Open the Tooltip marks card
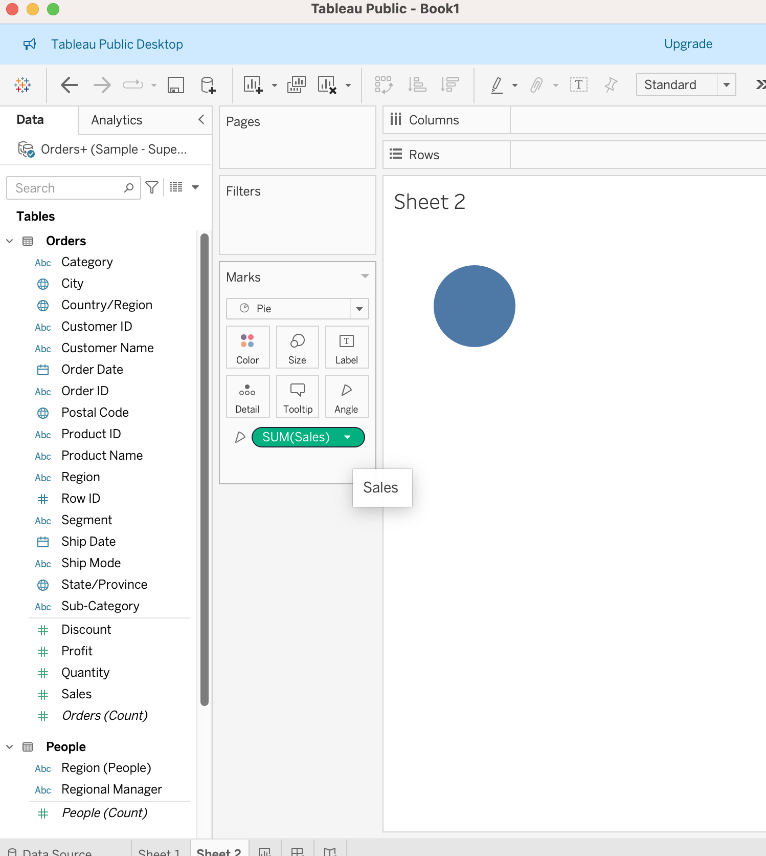 pyautogui.click(x=298, y=397)
